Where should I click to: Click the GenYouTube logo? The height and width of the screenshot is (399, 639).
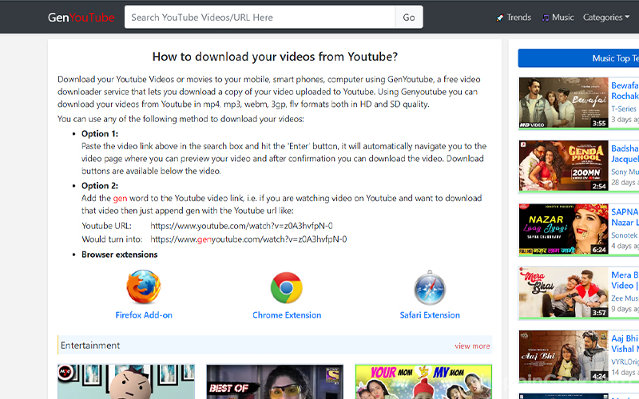pos(81,18)
